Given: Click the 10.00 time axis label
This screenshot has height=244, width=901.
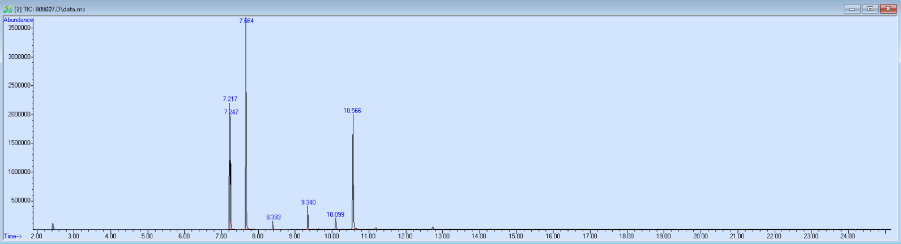Looking at the screenshot, I should [332, 236].
